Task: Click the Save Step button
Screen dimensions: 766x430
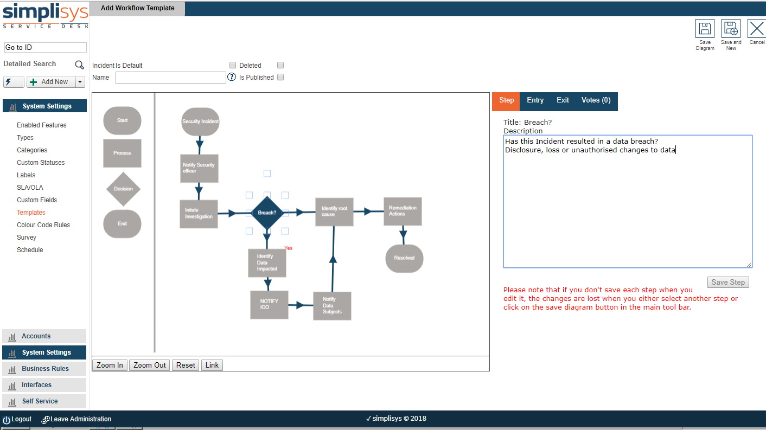Action: point(728,282)
